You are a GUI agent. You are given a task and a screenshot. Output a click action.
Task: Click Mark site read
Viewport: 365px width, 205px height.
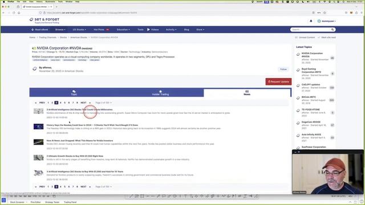[327, 38]
